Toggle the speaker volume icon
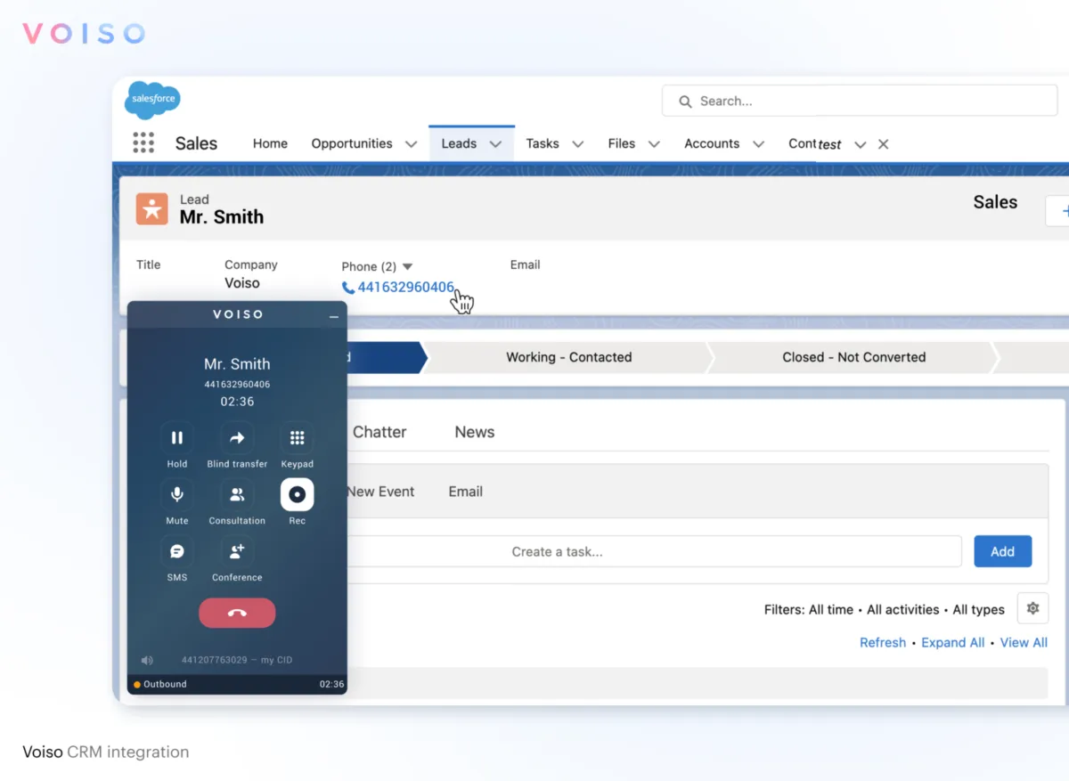The image size is (1069, 781). (147, 660)
